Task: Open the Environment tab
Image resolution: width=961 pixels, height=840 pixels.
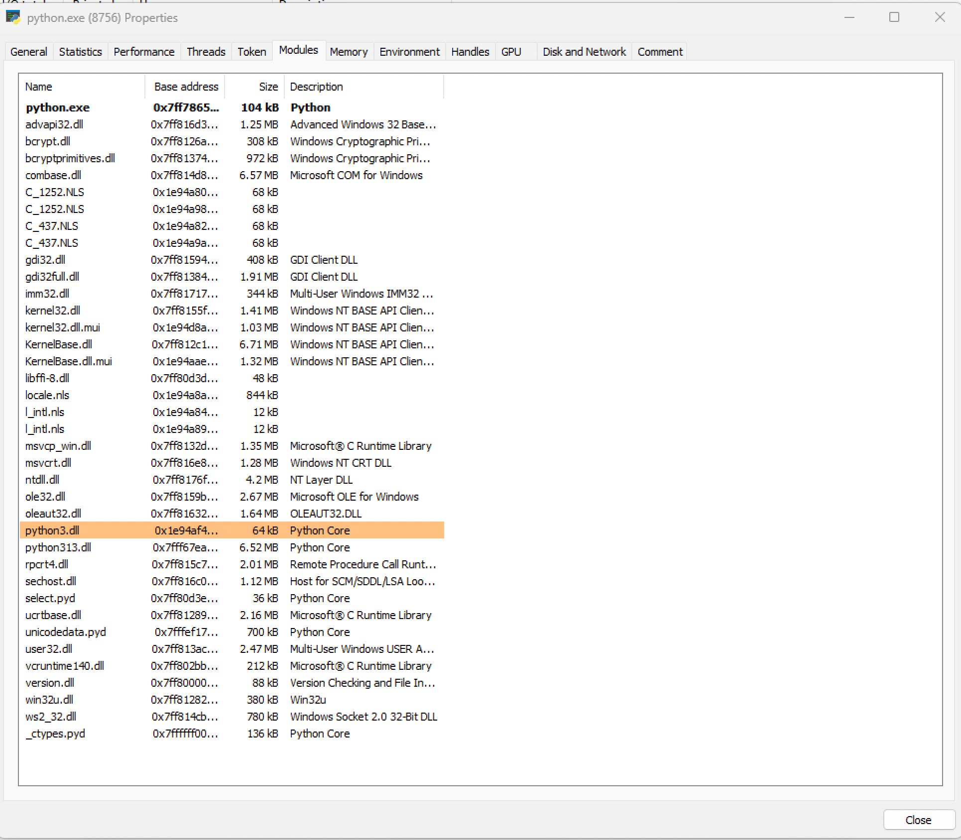Action: [409, 52]
